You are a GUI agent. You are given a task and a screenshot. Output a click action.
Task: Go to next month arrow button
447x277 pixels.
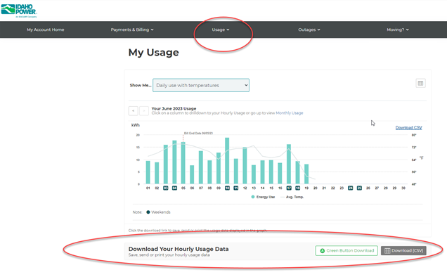point(144,110)
